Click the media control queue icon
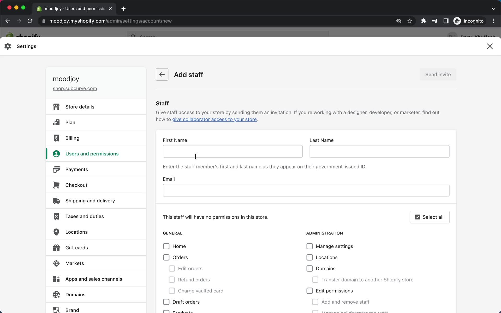Viewport: 501px width, 313px height. 435,21
